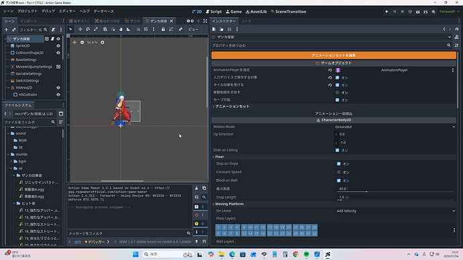Uncheck Slide on Ceiling option
The width and height of the screenshot is (463, 260).
[x=338, y=150]
